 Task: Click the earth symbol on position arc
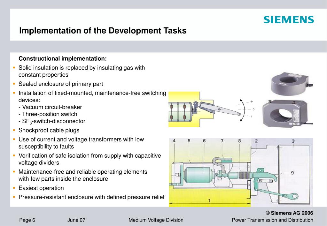tap(252, 102)
